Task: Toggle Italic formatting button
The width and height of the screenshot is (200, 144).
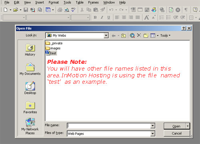Action: (x=102, y=18)
